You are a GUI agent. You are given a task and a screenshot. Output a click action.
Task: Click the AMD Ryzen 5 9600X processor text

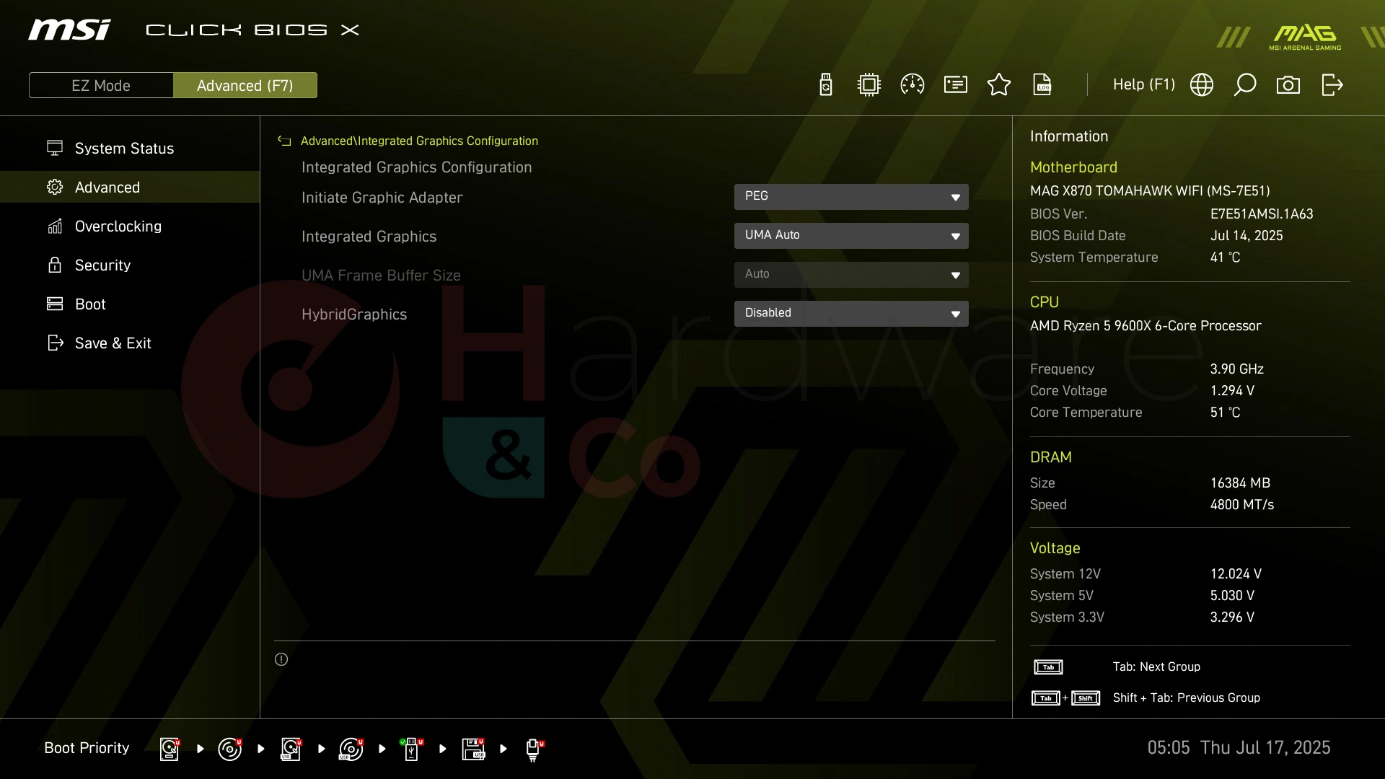point(1146,326)
